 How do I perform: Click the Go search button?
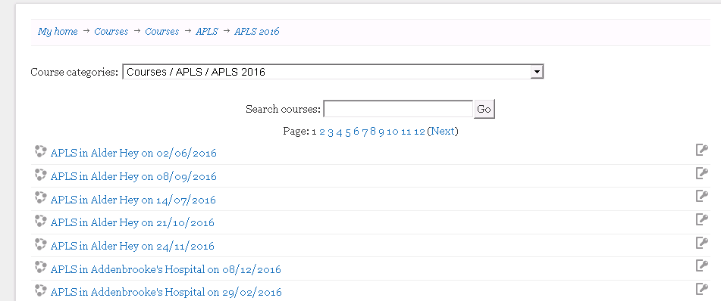coord(484,109)
